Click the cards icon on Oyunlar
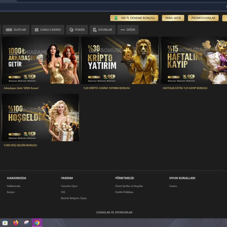Image resolution: width=227 pixels, height=227 pixels. click(x=95, y=30)
